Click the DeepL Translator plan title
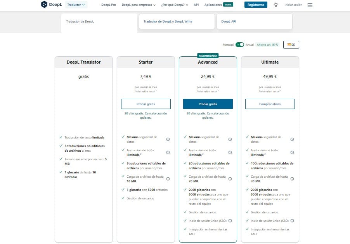 84,62
